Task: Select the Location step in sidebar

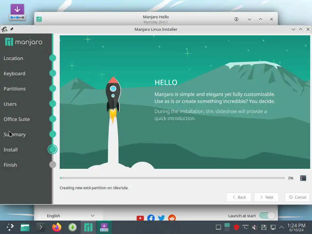Action: tap(13, 58)
